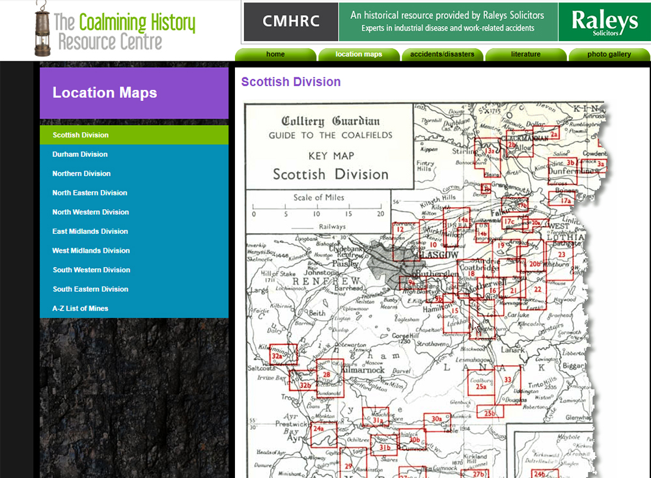Select Durham Division in the sidebar
651x478 pixels.
tap(80, 154)
